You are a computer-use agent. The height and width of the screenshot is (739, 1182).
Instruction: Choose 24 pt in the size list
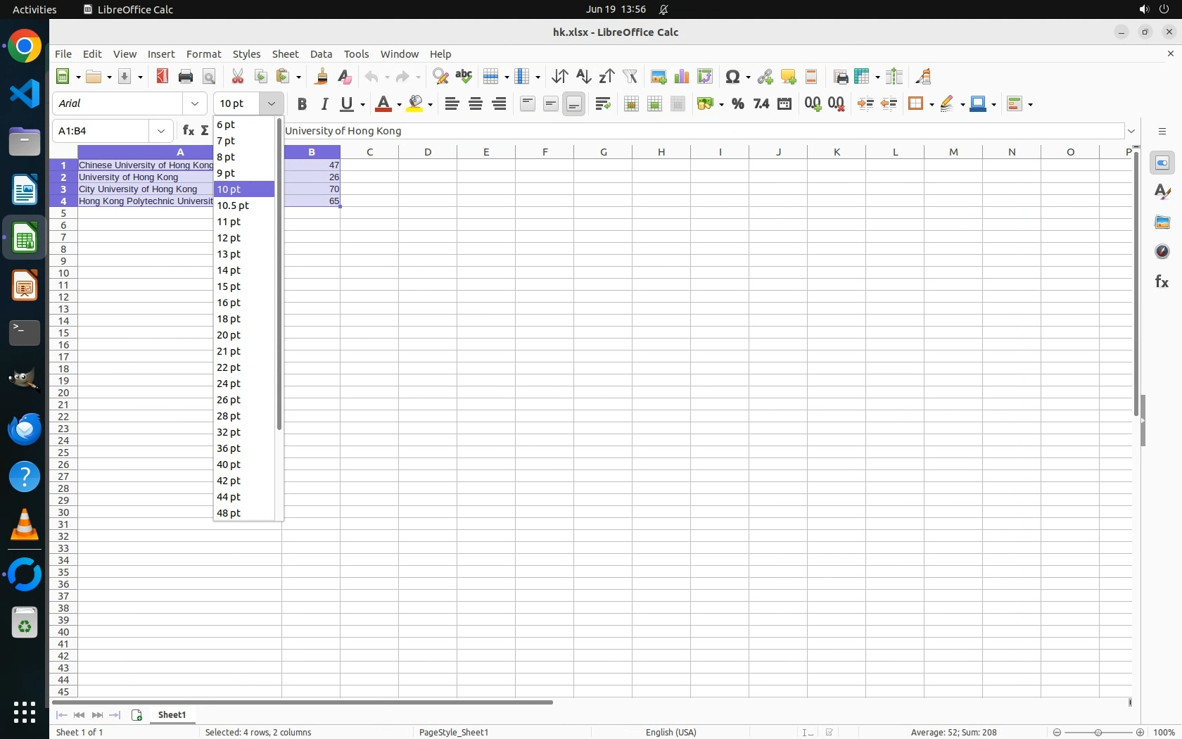[x=229, y=384]
